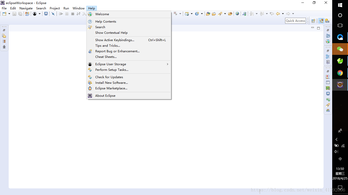The width and height of the screenshot is (348, 195).
Task: Click the Open Task folder icon
Action: coord(214,14)
